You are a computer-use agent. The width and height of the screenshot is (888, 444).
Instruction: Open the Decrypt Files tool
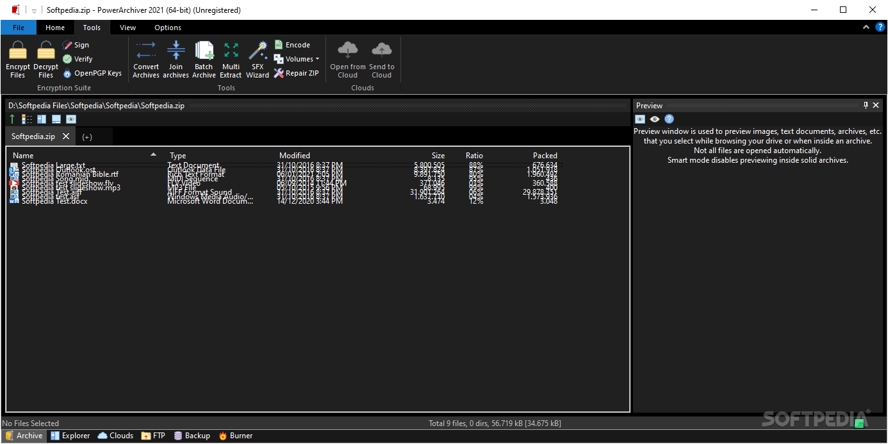45,60
